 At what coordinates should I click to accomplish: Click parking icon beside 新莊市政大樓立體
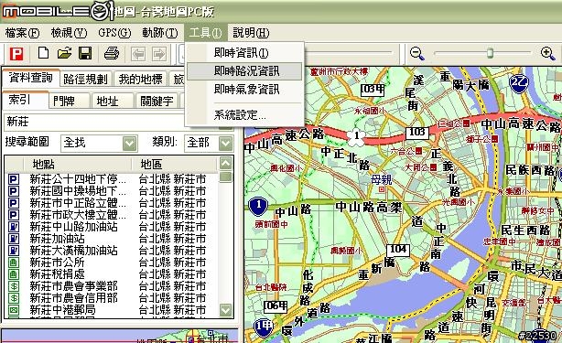click(14, 214)
